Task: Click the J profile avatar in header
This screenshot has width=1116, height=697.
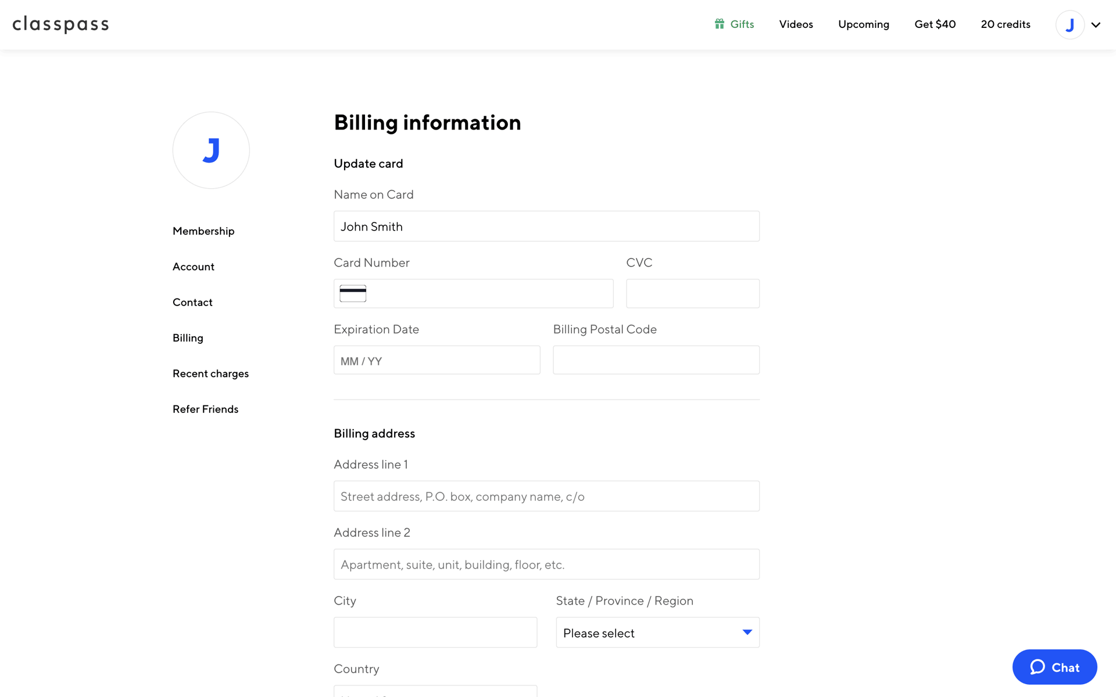Action: [x=1069, y=24]
